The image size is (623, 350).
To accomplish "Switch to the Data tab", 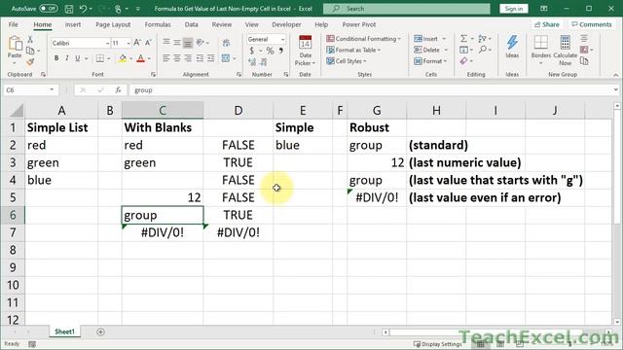I will pyautogui.click(x=191, y=24).
